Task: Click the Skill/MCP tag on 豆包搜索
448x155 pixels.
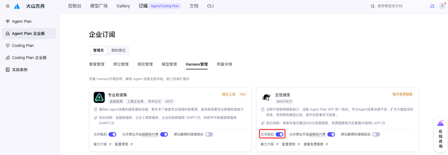Action: [x=284, y=102]
